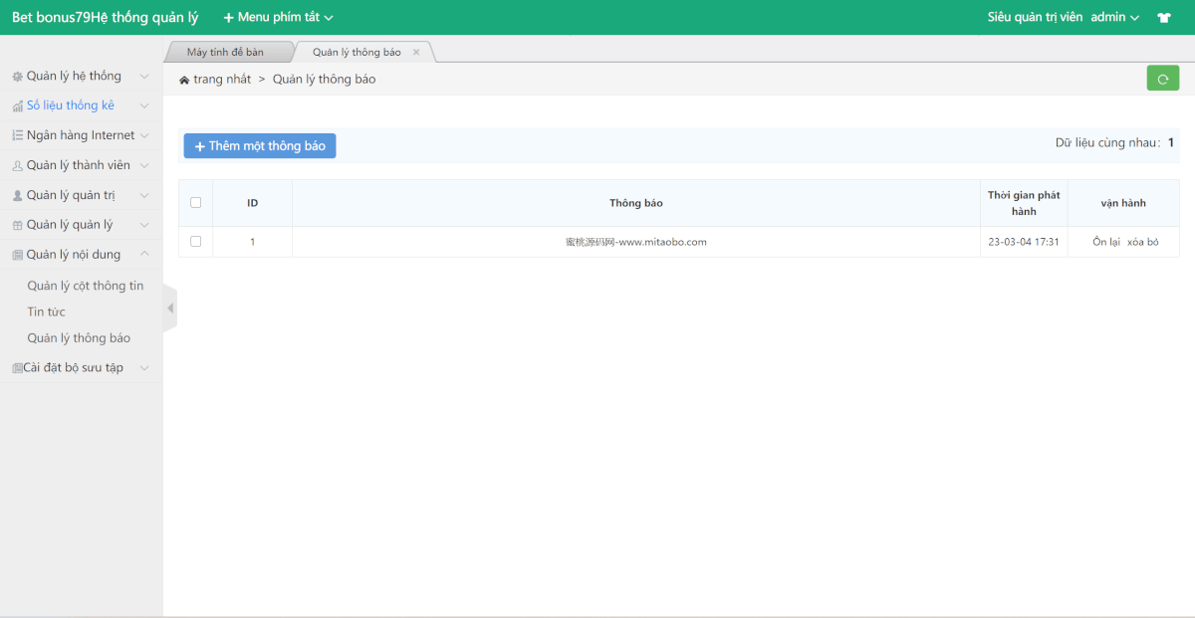1195x618 pixels.
Task: Open Quản lý thông báo sidebar item
Action: pos(79,338)
